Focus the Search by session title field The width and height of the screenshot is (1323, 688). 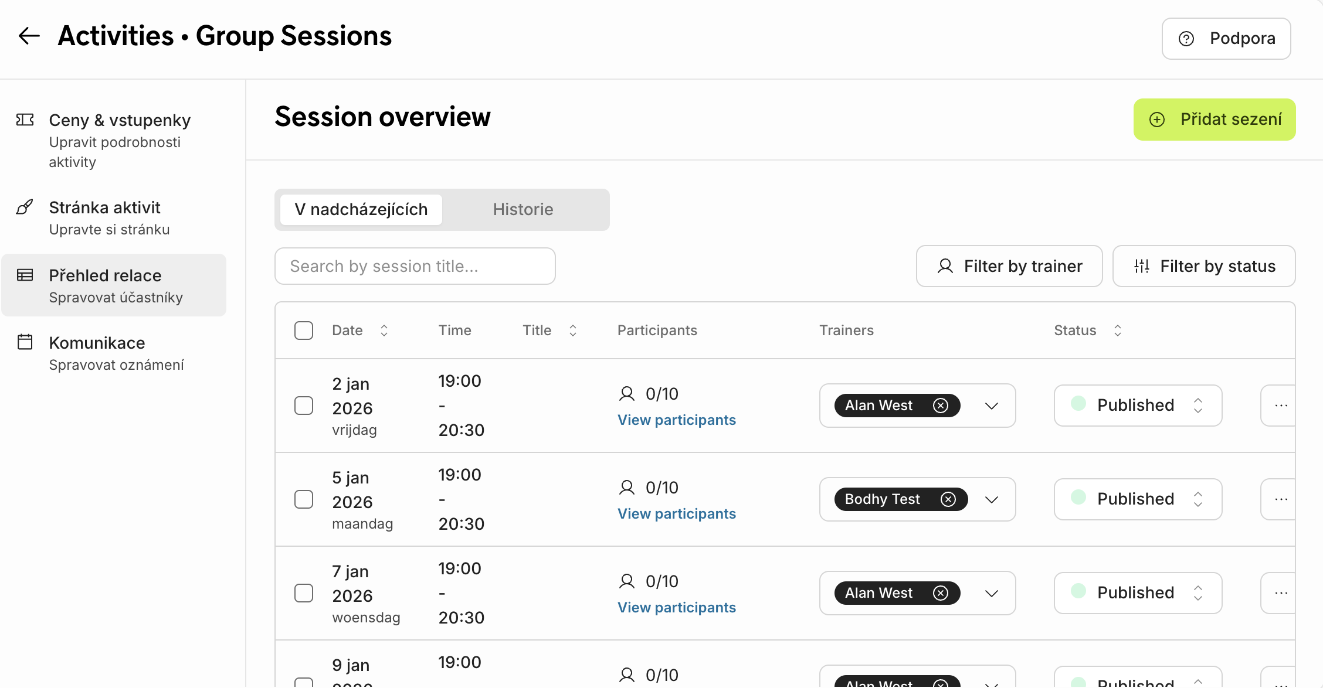[415, 267]
